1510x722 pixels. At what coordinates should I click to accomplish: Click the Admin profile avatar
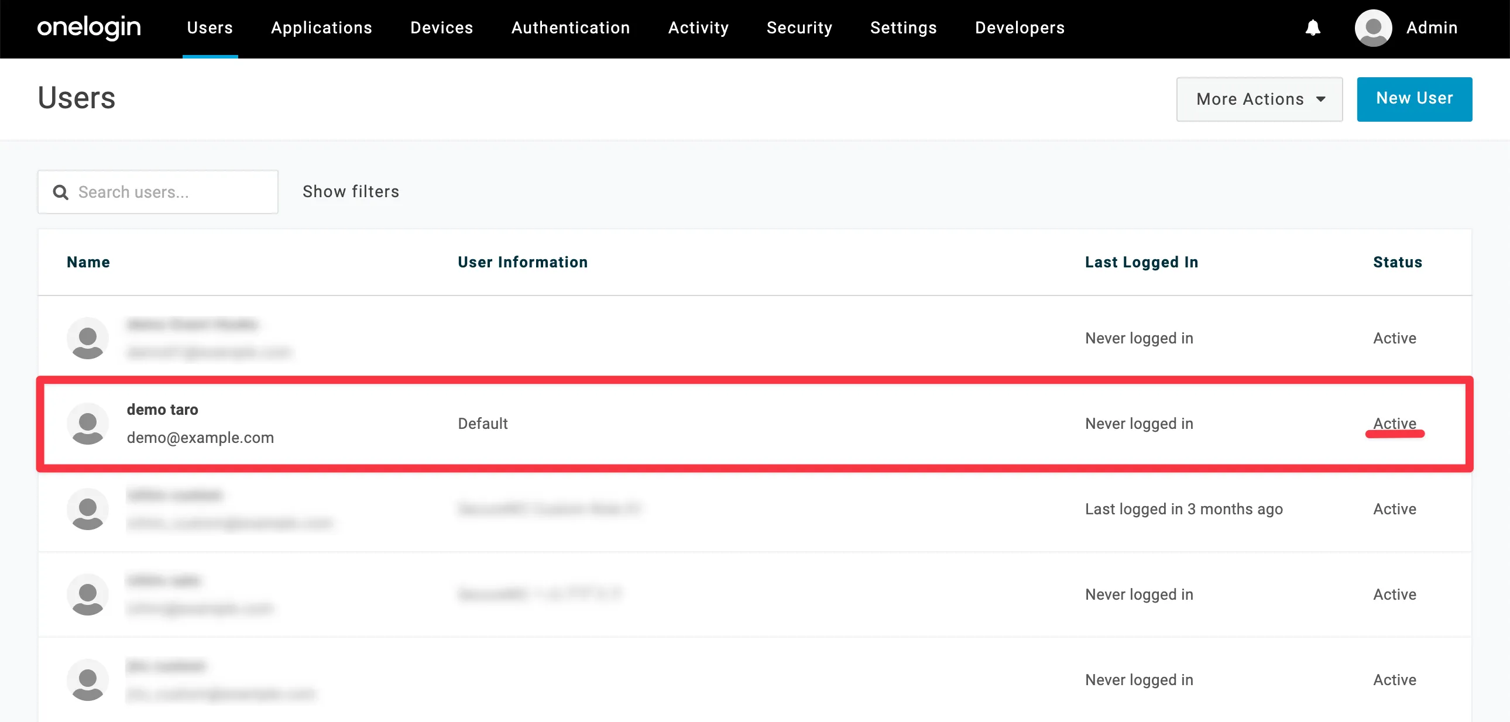[x=1374, y=27]
